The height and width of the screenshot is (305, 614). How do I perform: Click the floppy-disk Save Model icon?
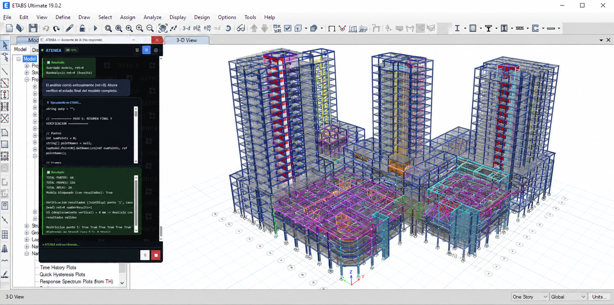(x=33, y=28)
